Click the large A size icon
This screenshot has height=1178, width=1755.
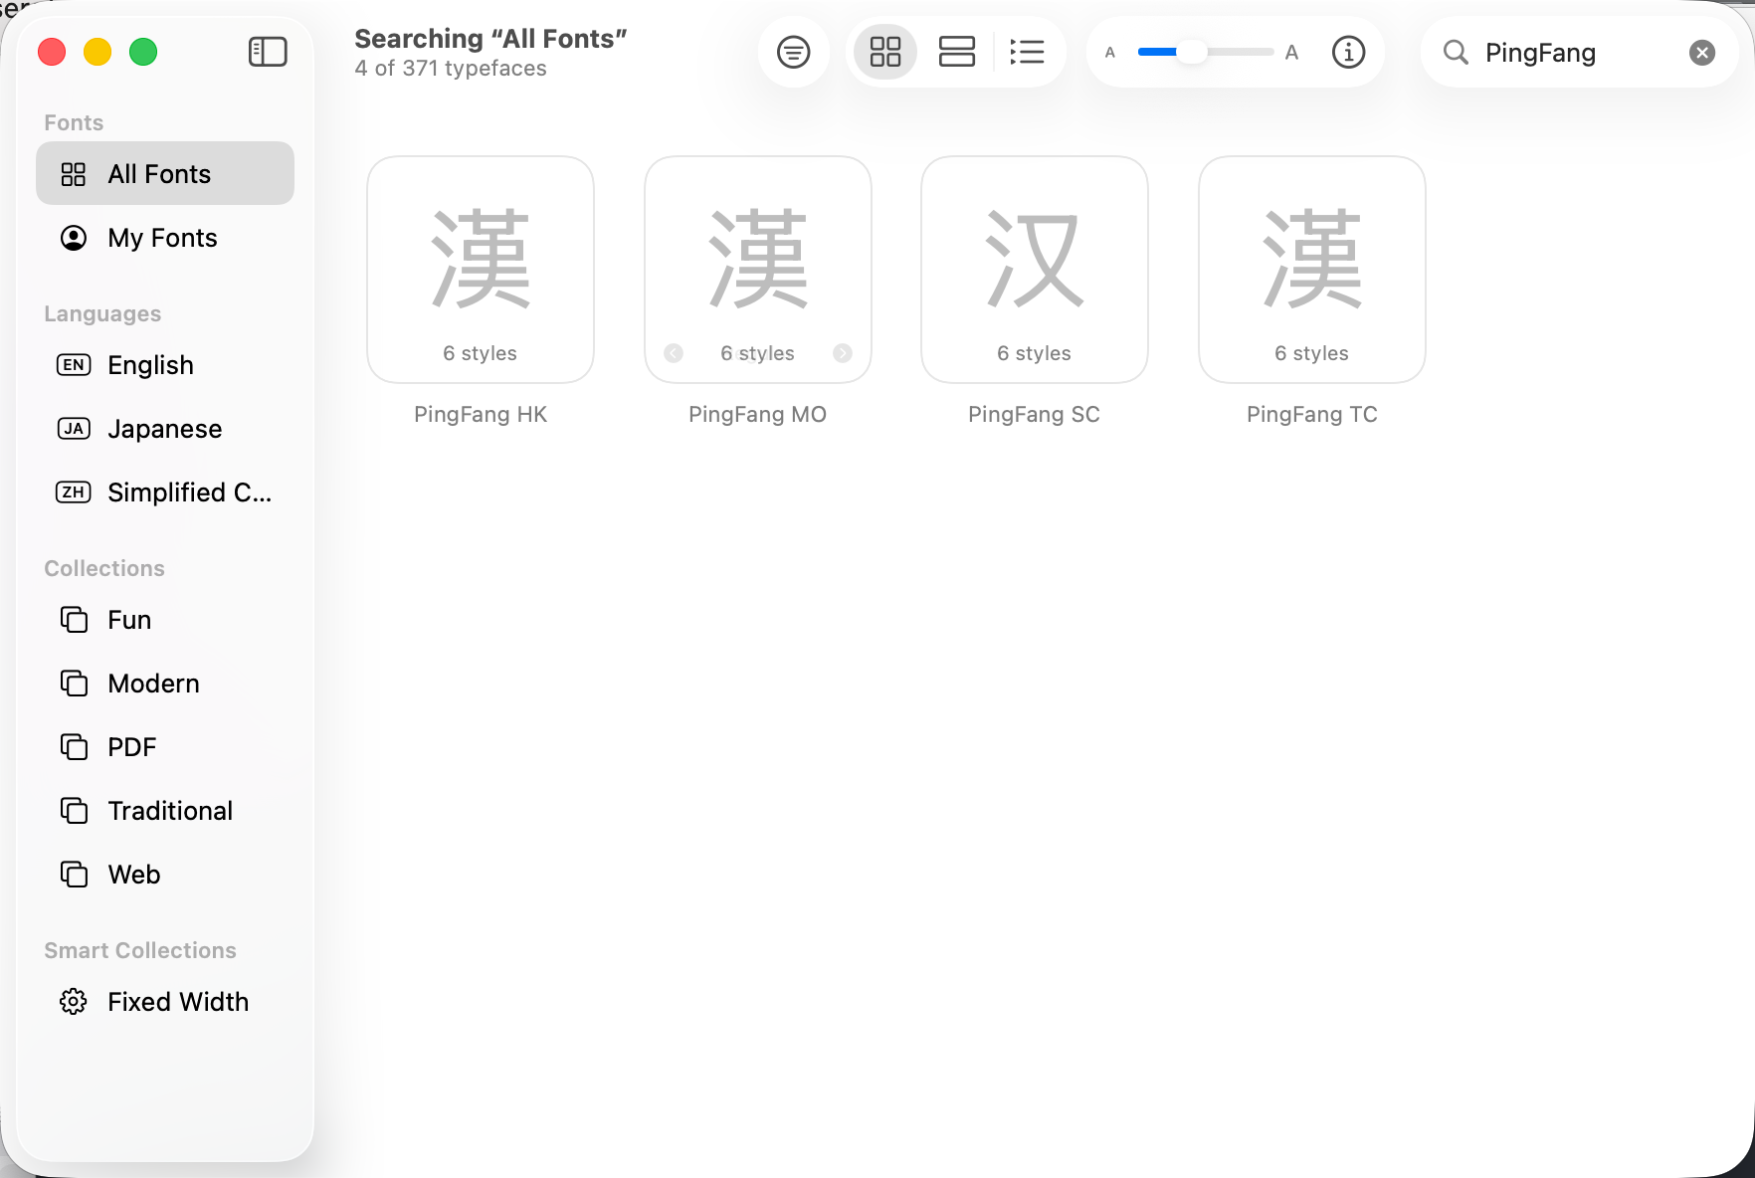[1291, 53]
